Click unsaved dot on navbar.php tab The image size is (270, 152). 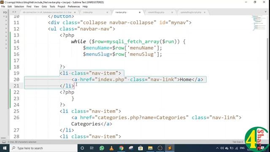click(x=140, y=12)
